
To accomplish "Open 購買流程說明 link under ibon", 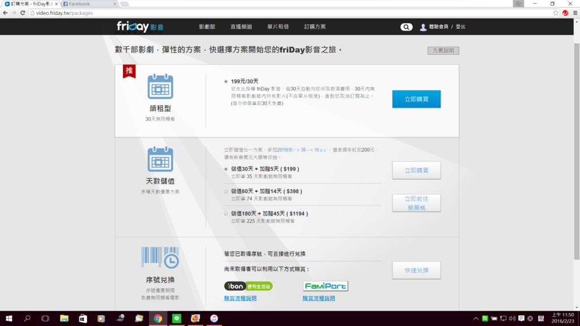I will click(240, 298).
